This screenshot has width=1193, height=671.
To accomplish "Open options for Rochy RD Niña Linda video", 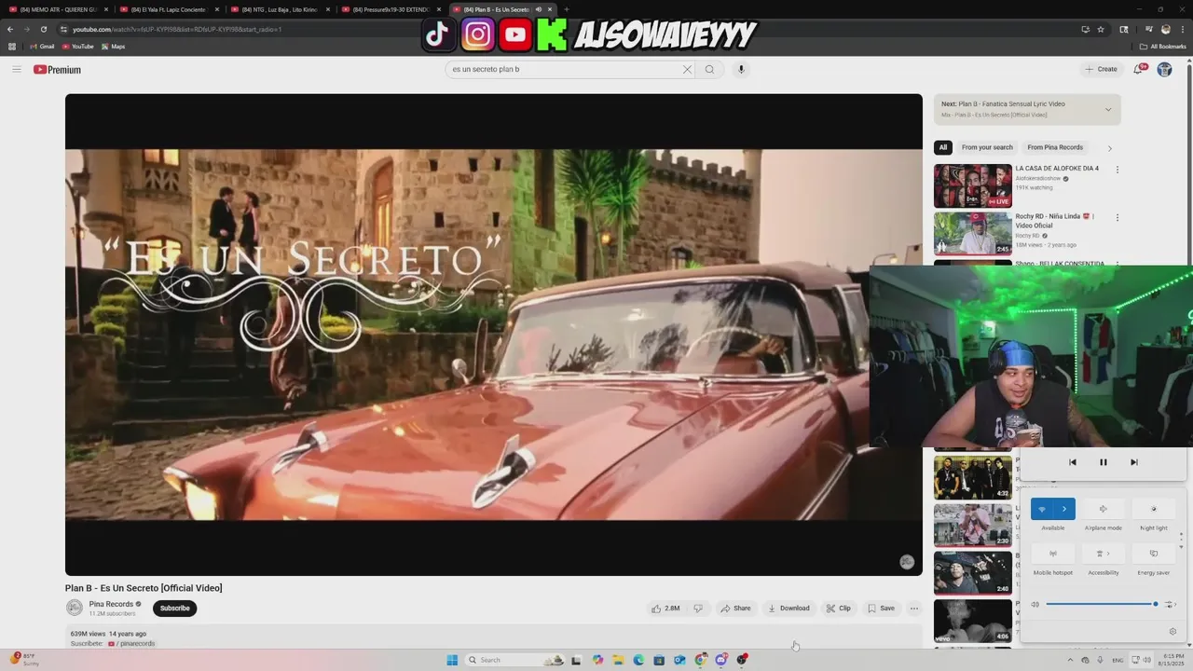I will [1117, 217].
